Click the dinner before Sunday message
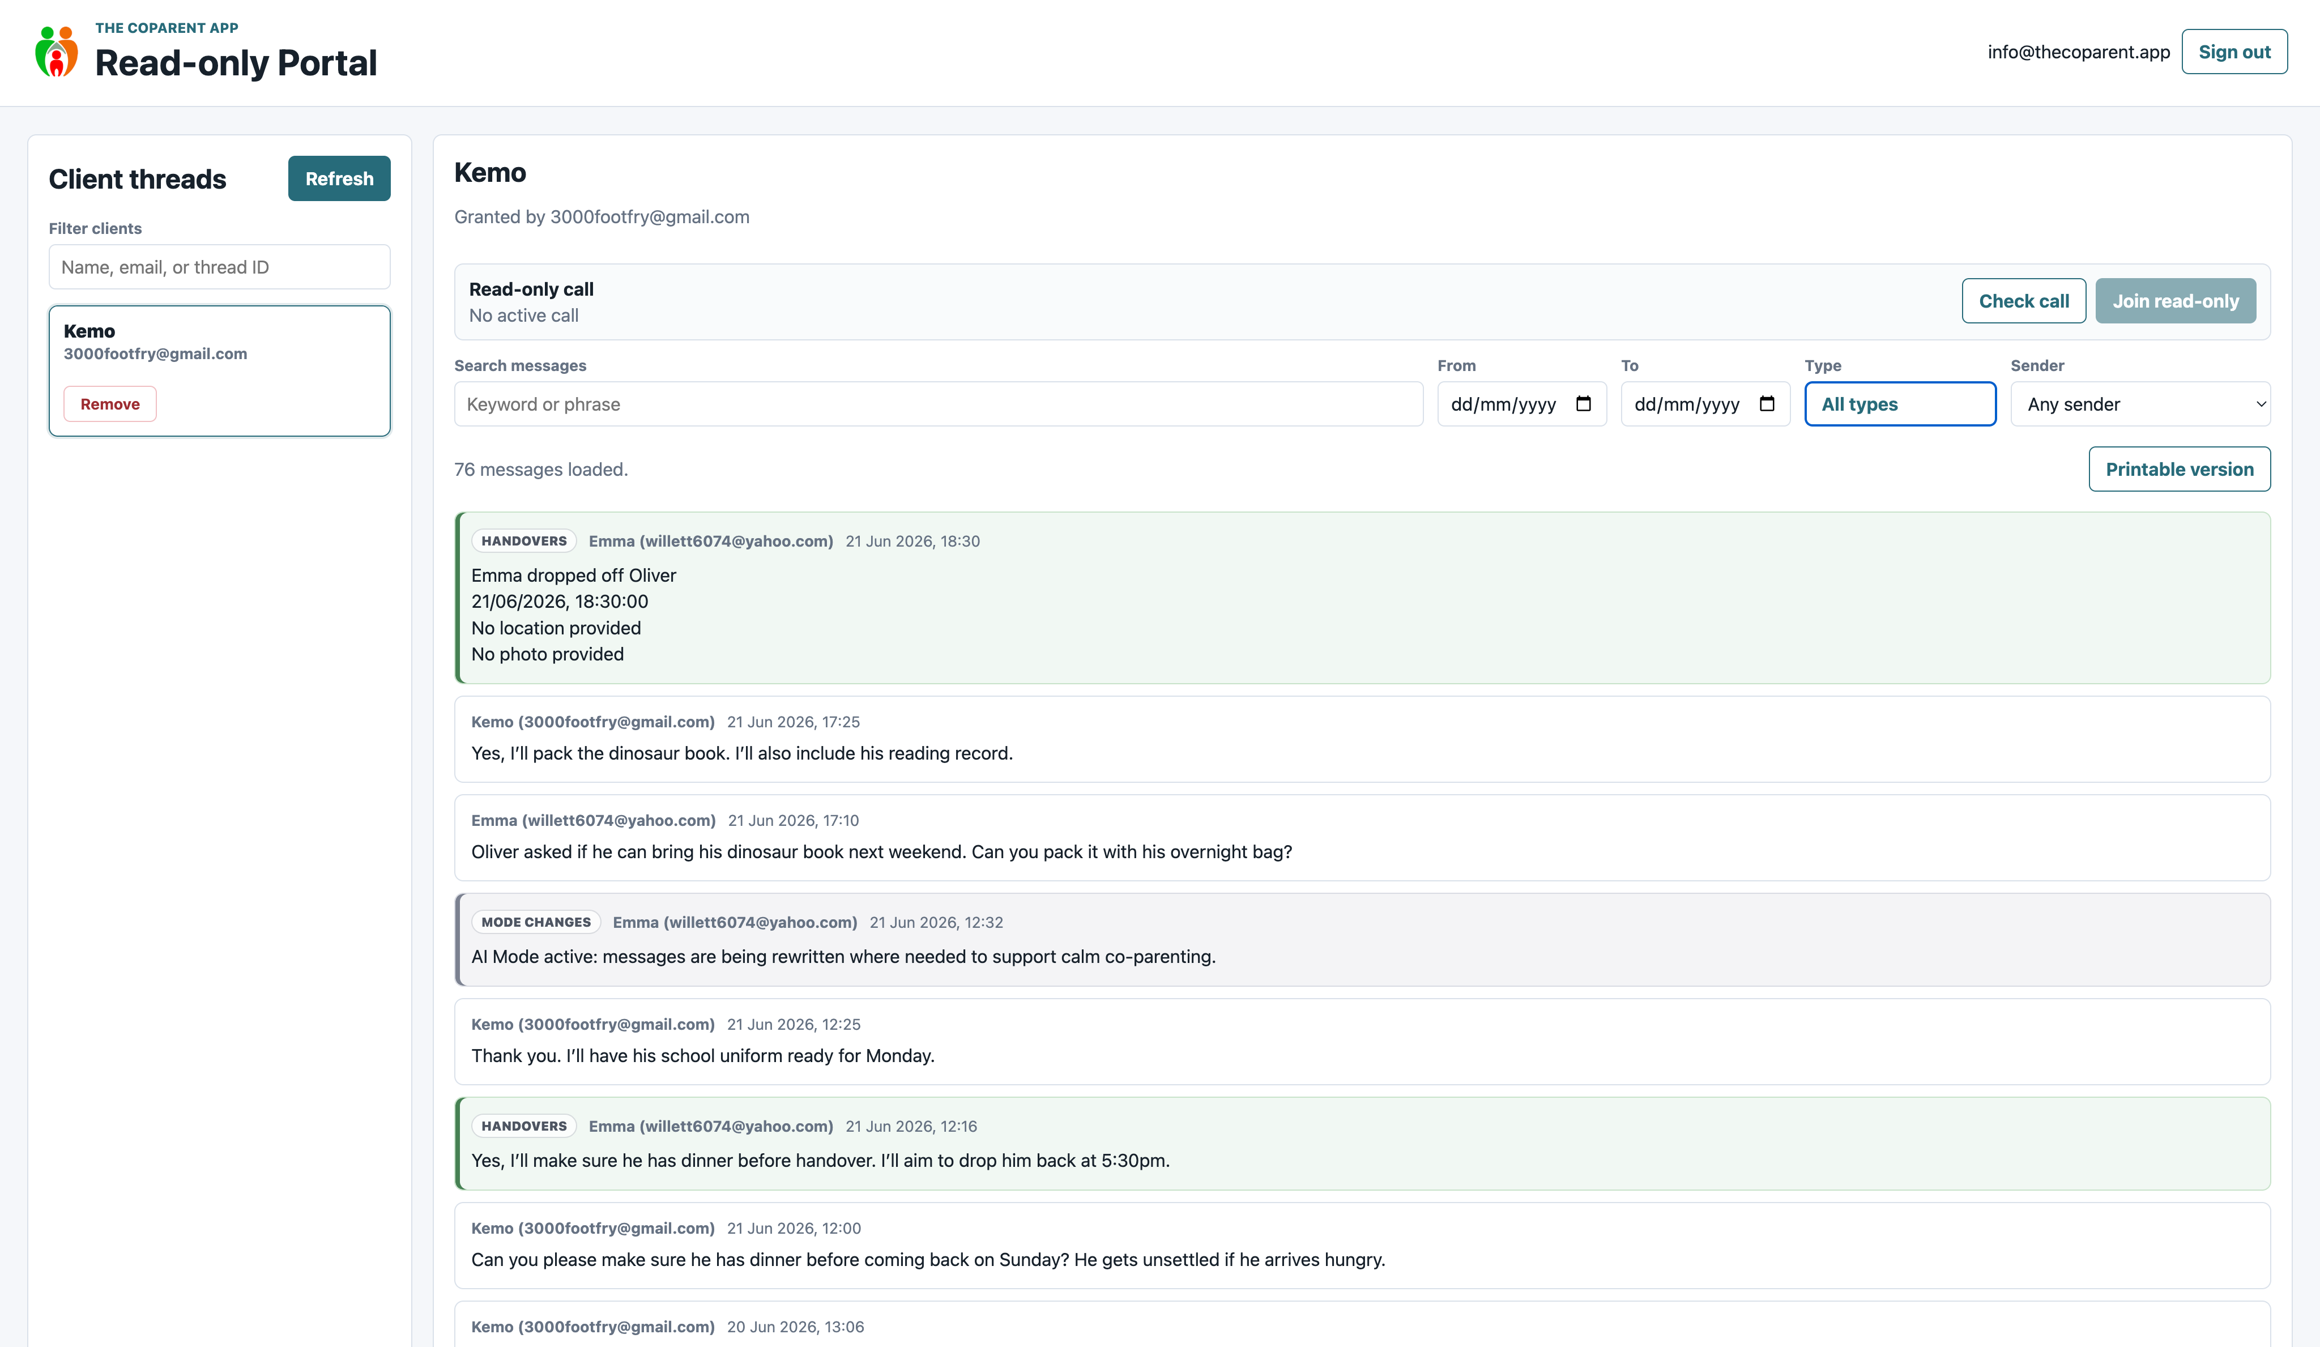The image size is (2320, 1347). pos(1362,1246)
